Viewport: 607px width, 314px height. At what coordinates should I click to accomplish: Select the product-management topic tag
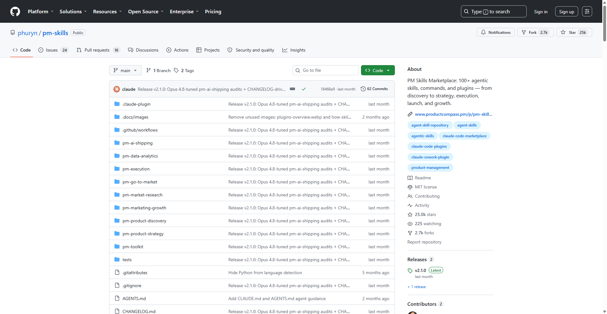430,168
